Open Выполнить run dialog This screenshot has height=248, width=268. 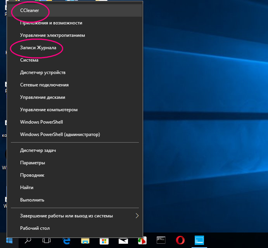[x=75, y=200]
